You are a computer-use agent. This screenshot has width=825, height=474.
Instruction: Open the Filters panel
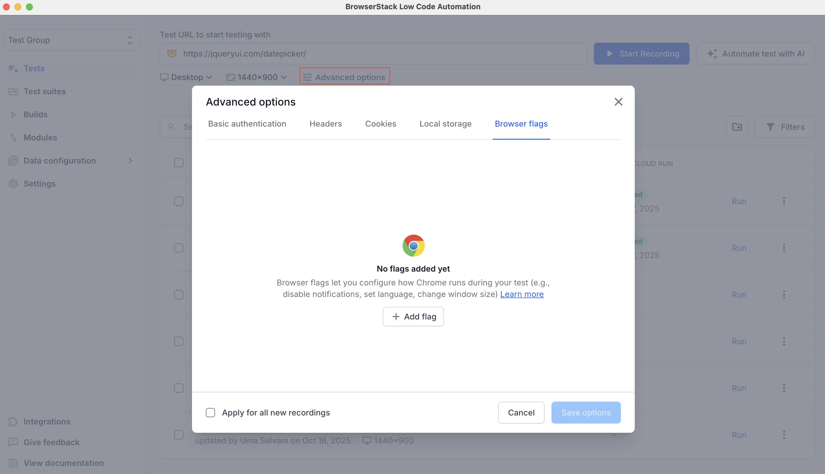tap(785, 127)
